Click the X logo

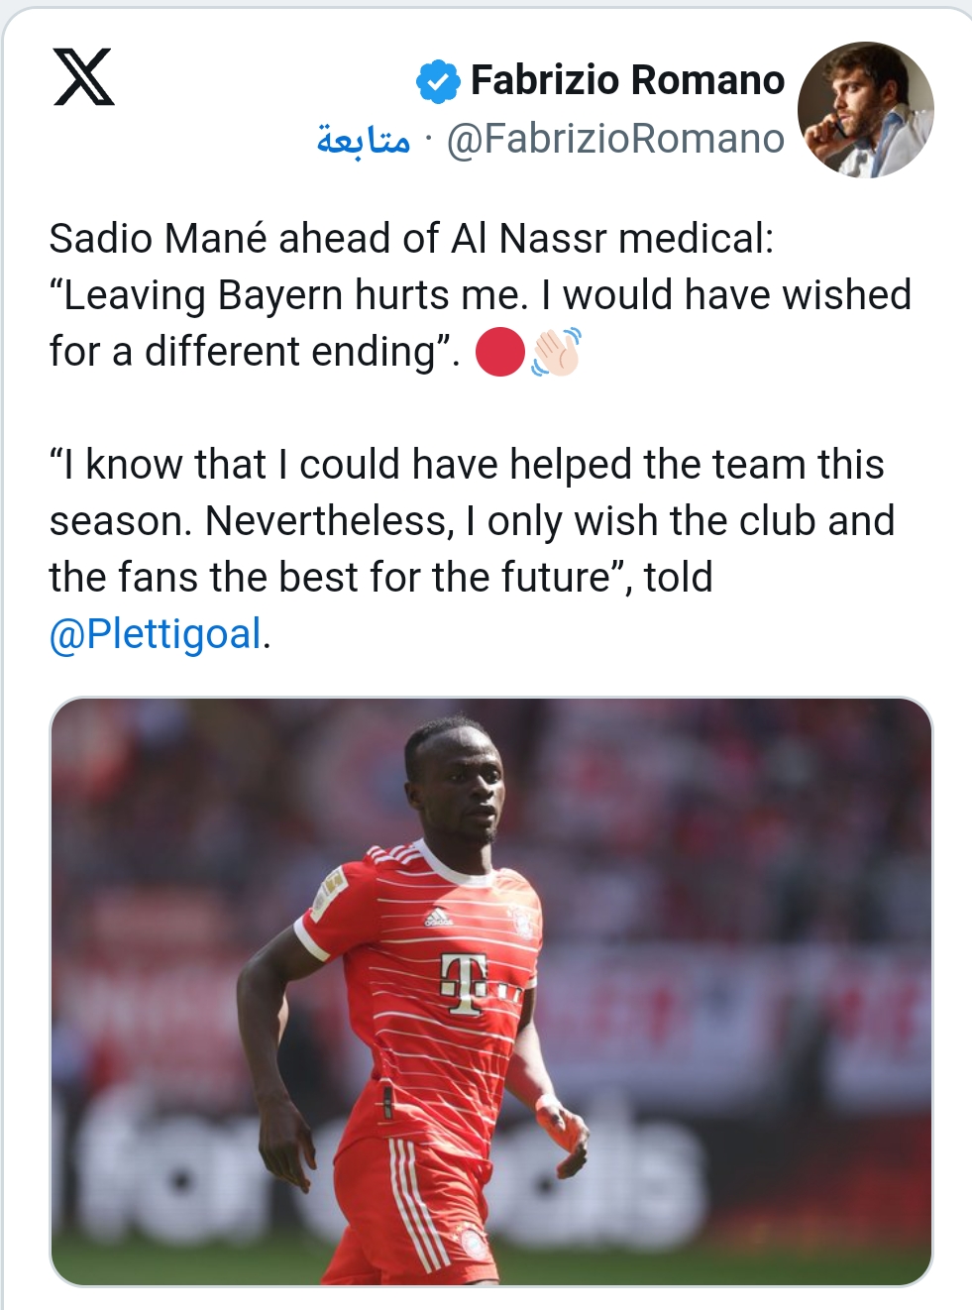(83, 77)
